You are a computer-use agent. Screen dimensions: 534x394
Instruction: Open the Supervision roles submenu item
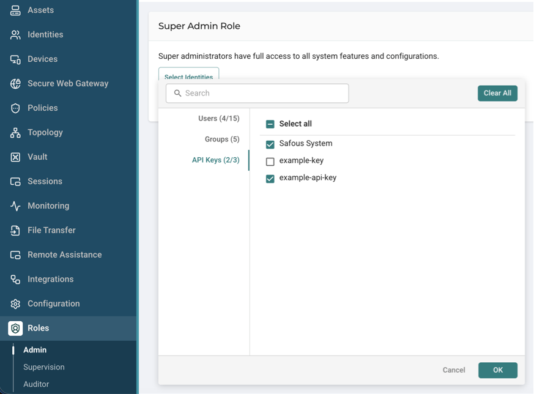click(x=43, y=367)
